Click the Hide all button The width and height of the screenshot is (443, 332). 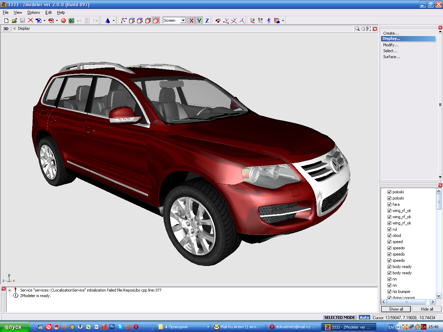(427, 309)
